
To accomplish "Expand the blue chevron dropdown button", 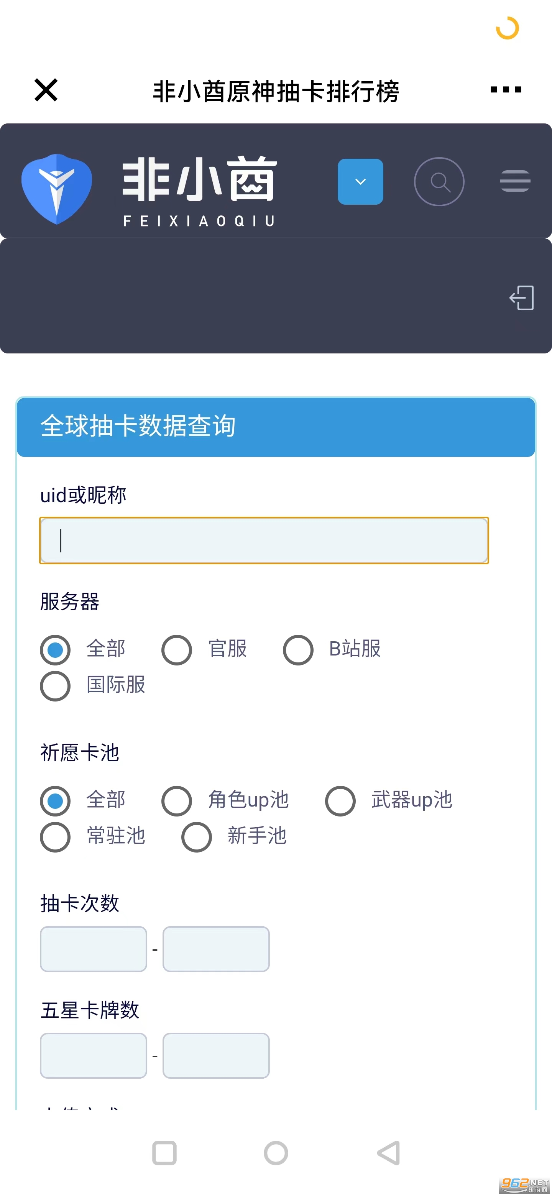I will click(x=360, y=182).
